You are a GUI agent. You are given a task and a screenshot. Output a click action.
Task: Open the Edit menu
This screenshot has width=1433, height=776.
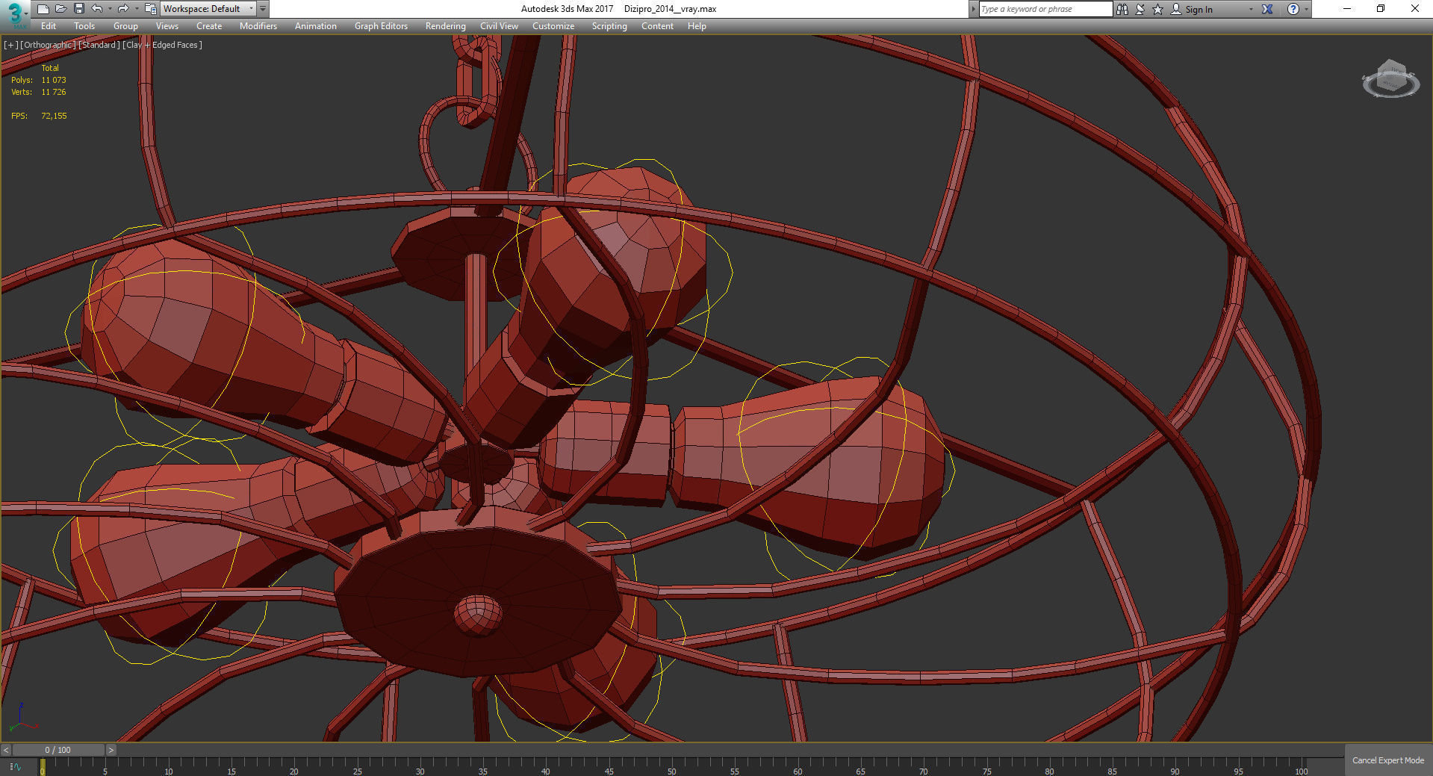[x=49, y=26]
